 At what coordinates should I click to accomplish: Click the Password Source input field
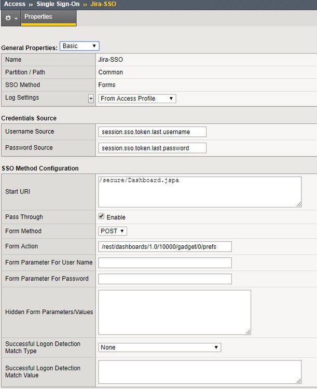[x=152, y=148]
